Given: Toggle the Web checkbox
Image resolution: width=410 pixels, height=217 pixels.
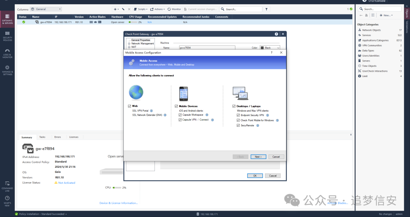Looking at the screenshot, I should [x=129, y=106].
